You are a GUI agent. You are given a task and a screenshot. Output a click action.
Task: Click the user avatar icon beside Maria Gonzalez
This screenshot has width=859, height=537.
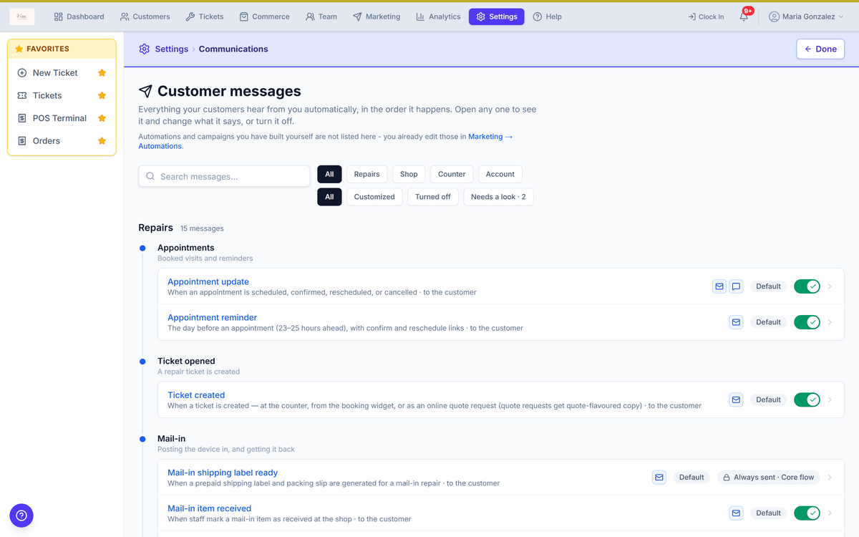774,16
